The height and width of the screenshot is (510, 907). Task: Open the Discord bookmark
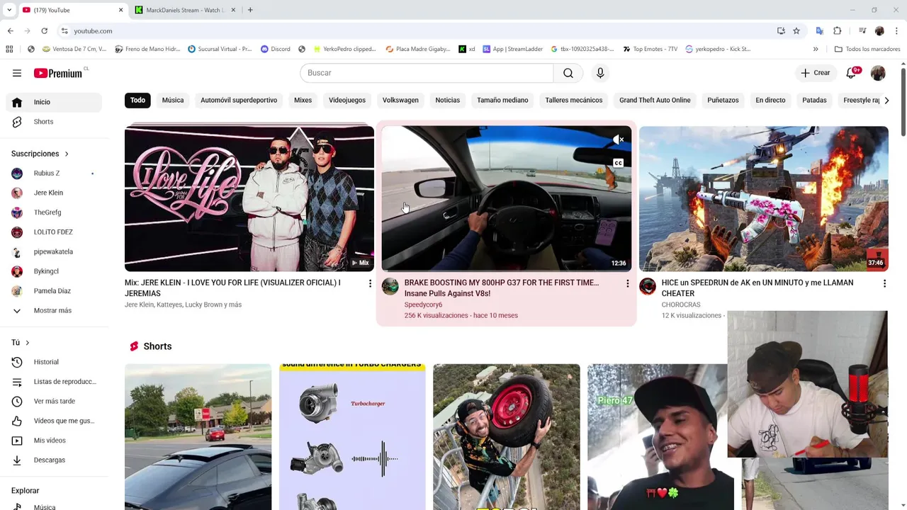(276, 49)
